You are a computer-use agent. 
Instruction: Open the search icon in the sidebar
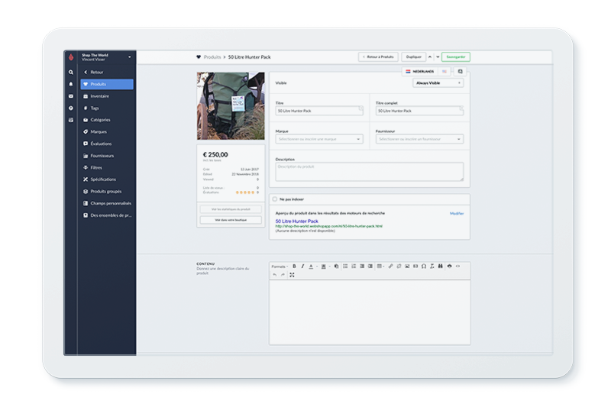click(71, 72)
